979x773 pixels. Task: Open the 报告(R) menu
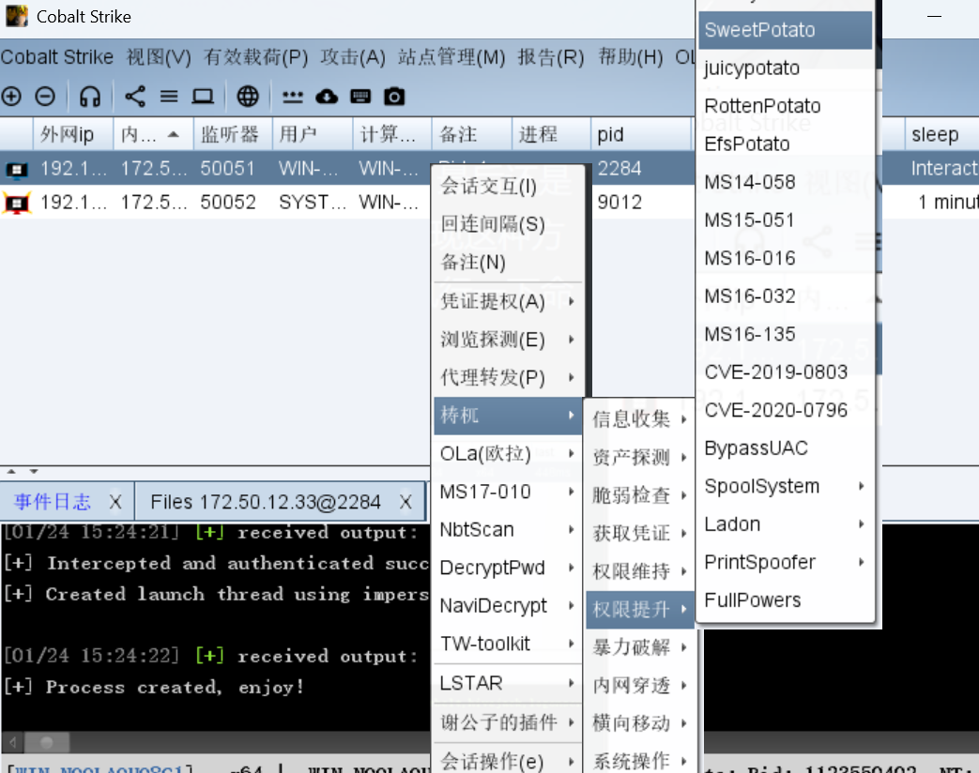pos(551,57)
